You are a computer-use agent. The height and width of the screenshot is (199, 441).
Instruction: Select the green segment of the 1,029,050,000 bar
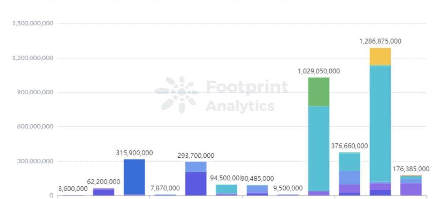click(319, 91)
